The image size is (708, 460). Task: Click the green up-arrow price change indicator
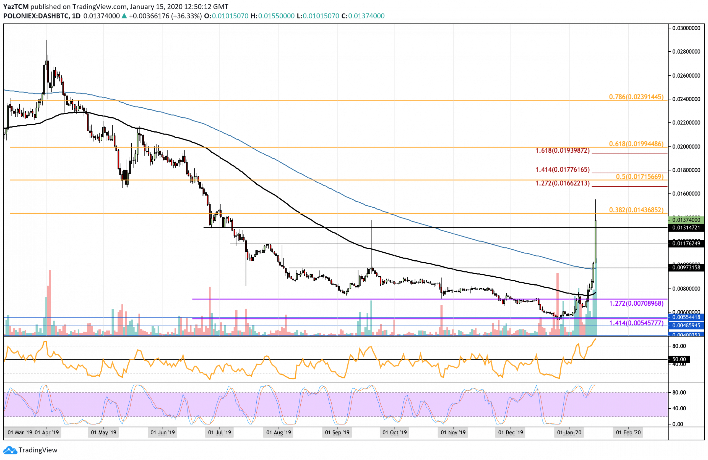coord(124,16)
